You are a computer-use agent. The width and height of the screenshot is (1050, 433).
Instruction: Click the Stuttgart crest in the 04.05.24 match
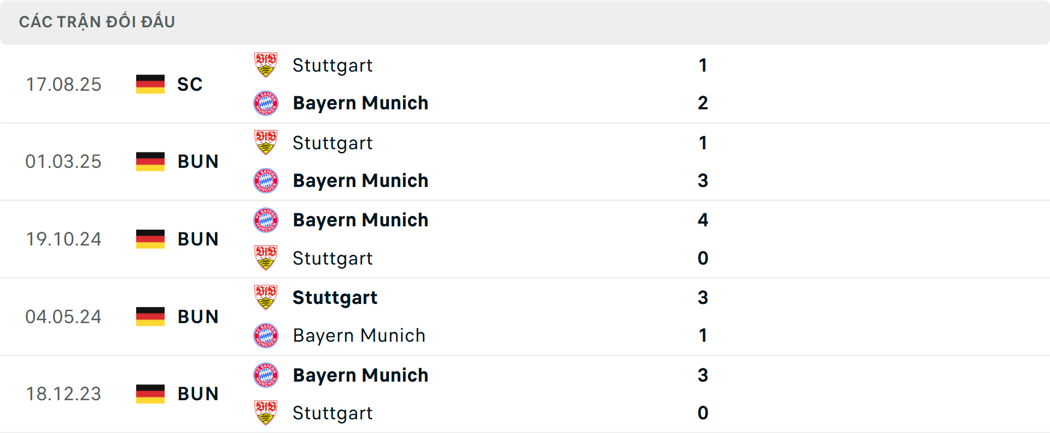(266, 297)
